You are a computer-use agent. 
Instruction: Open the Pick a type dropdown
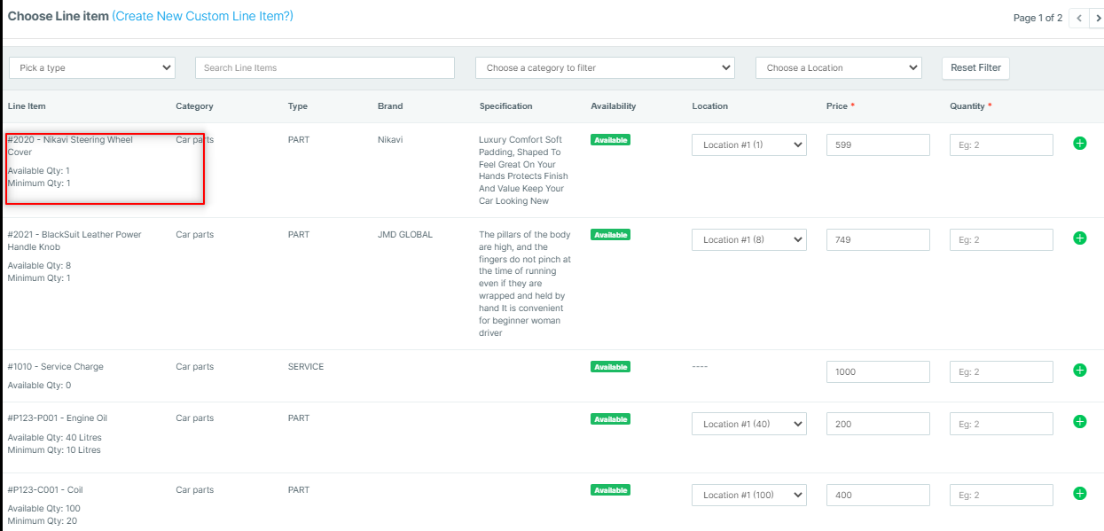point(92,67)
